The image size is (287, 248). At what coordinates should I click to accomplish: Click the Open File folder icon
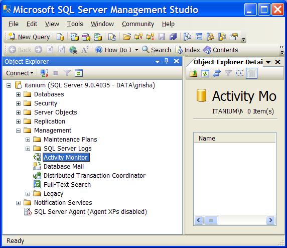pyautogui.click(x=127, y=37)
